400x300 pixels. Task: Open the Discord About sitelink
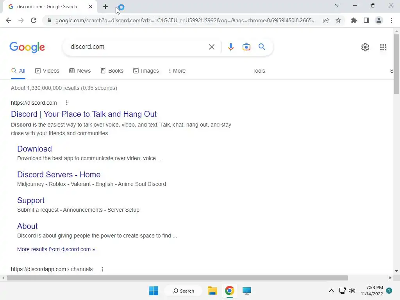(x=27, y=226)
